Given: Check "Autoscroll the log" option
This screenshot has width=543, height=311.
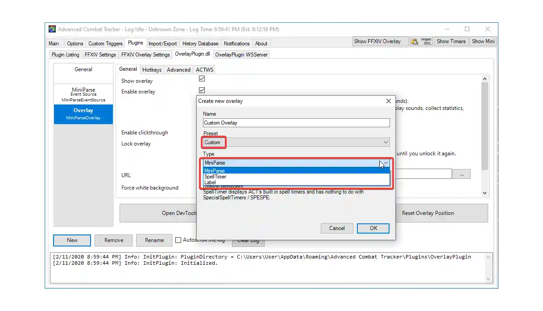Looking at the screenshot, I should (x=177, y=240).
